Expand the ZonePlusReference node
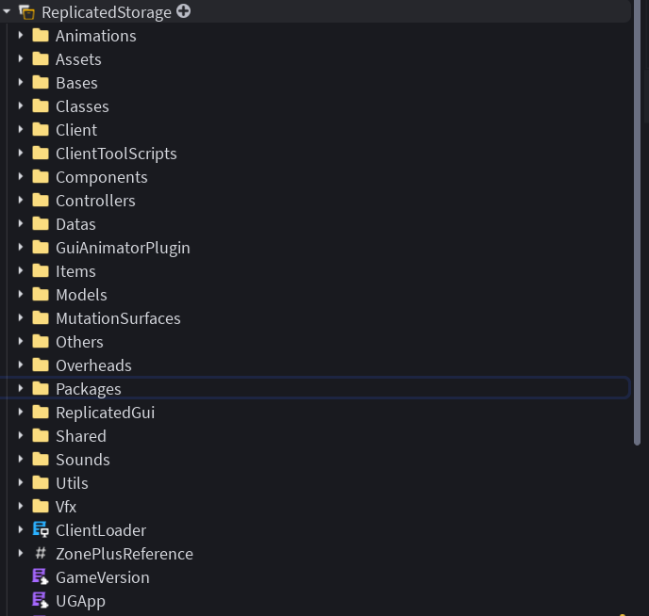The height and width of the screenshot is (616, 649). coord(21,553)
